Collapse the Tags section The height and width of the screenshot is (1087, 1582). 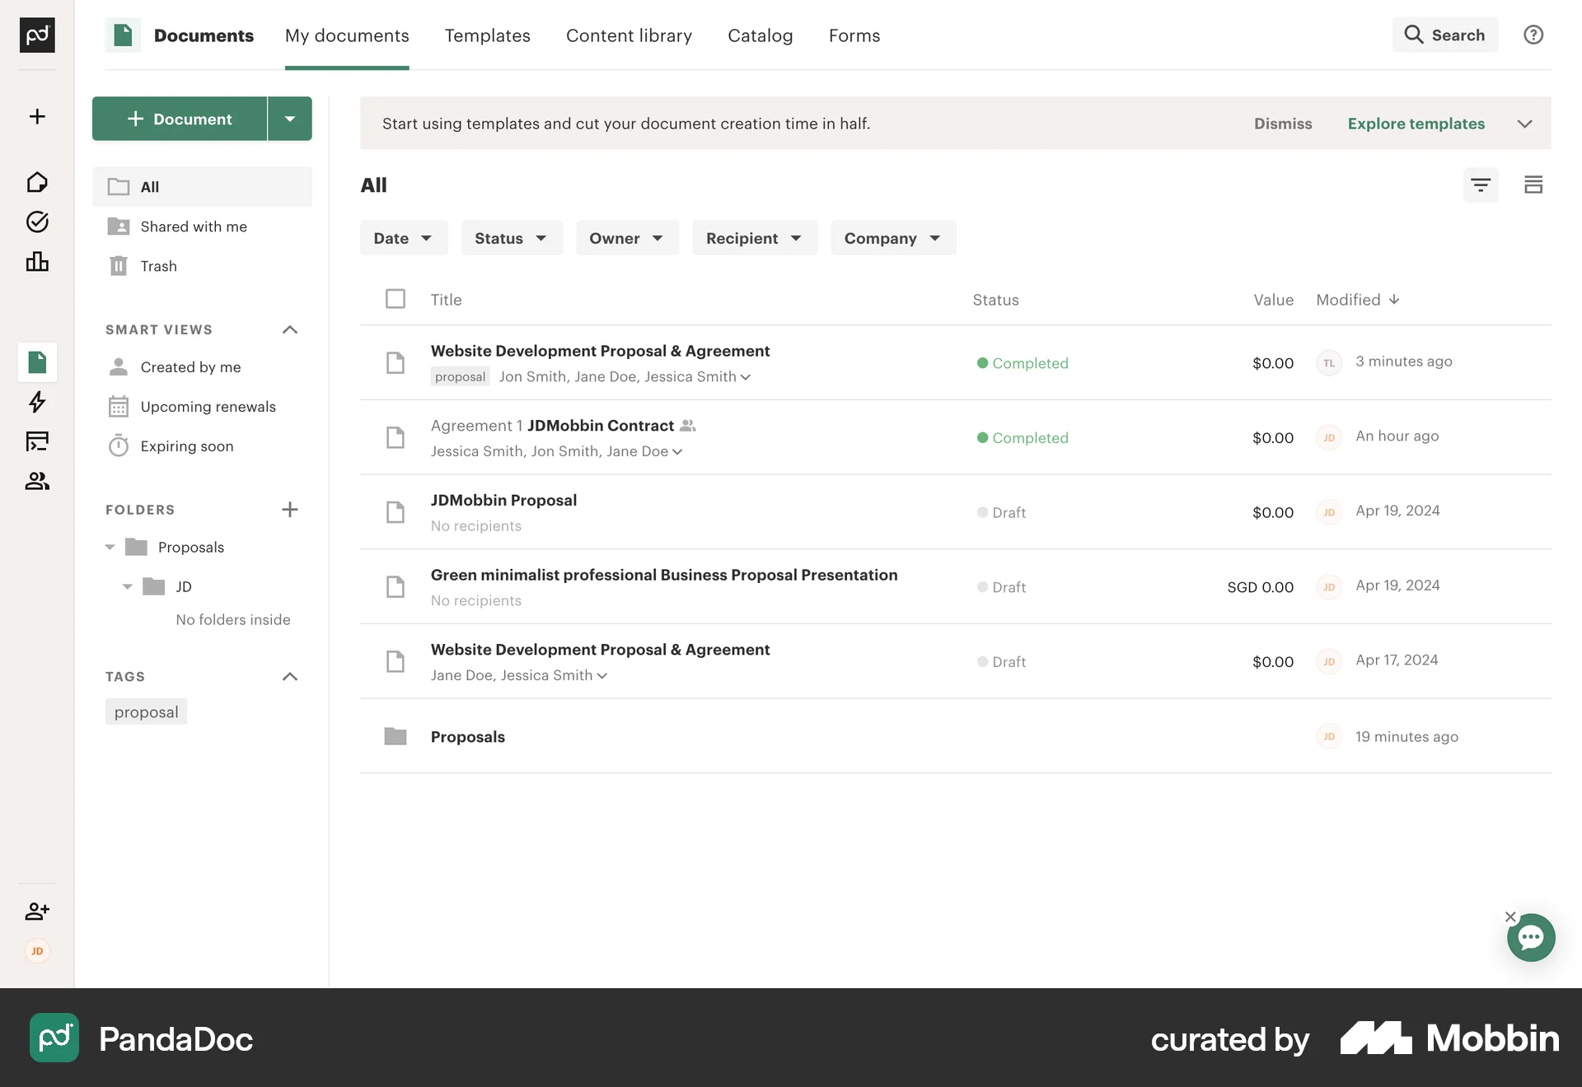289,676
